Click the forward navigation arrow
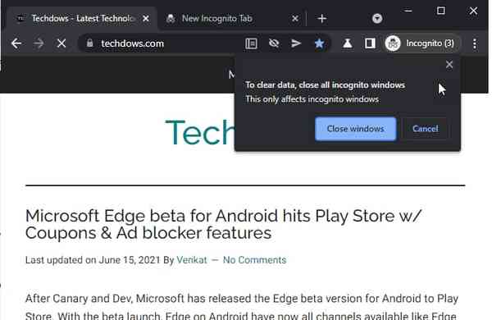Image resolution: width=492 pixels, height=320 pixels. pos(39,43)
